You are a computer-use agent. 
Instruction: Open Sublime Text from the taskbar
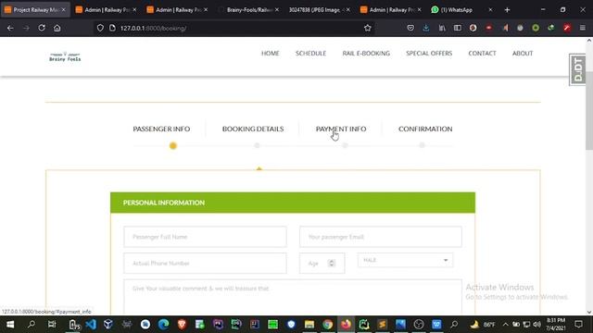point(382,325)
